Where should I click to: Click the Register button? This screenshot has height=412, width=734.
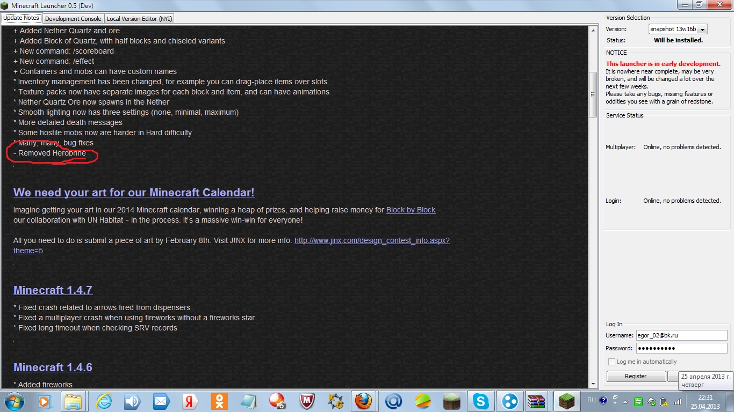click(x=636, y=376)
